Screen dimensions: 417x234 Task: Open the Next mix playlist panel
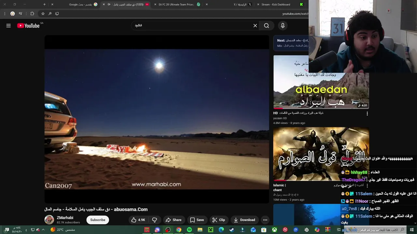click(291, 43)
